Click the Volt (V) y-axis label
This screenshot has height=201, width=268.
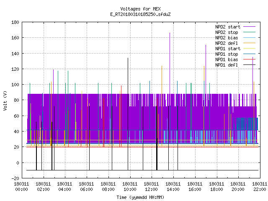pos(5,100)
